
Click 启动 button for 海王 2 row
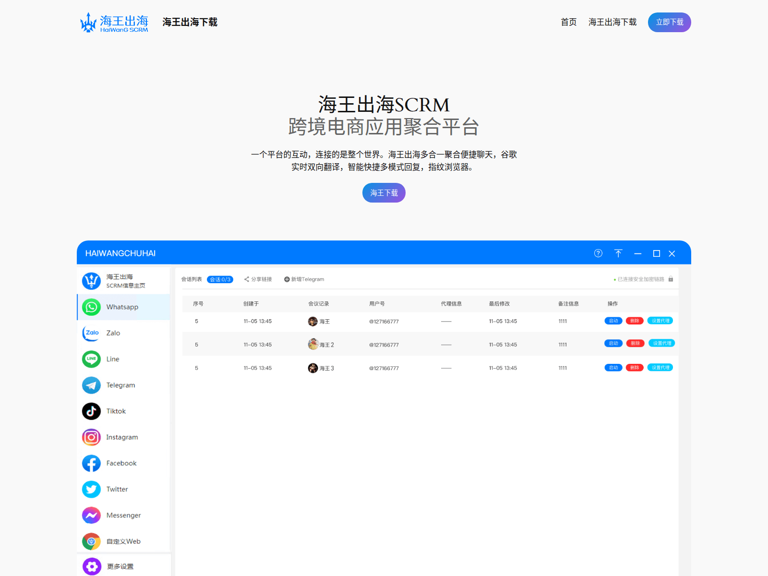613,343
